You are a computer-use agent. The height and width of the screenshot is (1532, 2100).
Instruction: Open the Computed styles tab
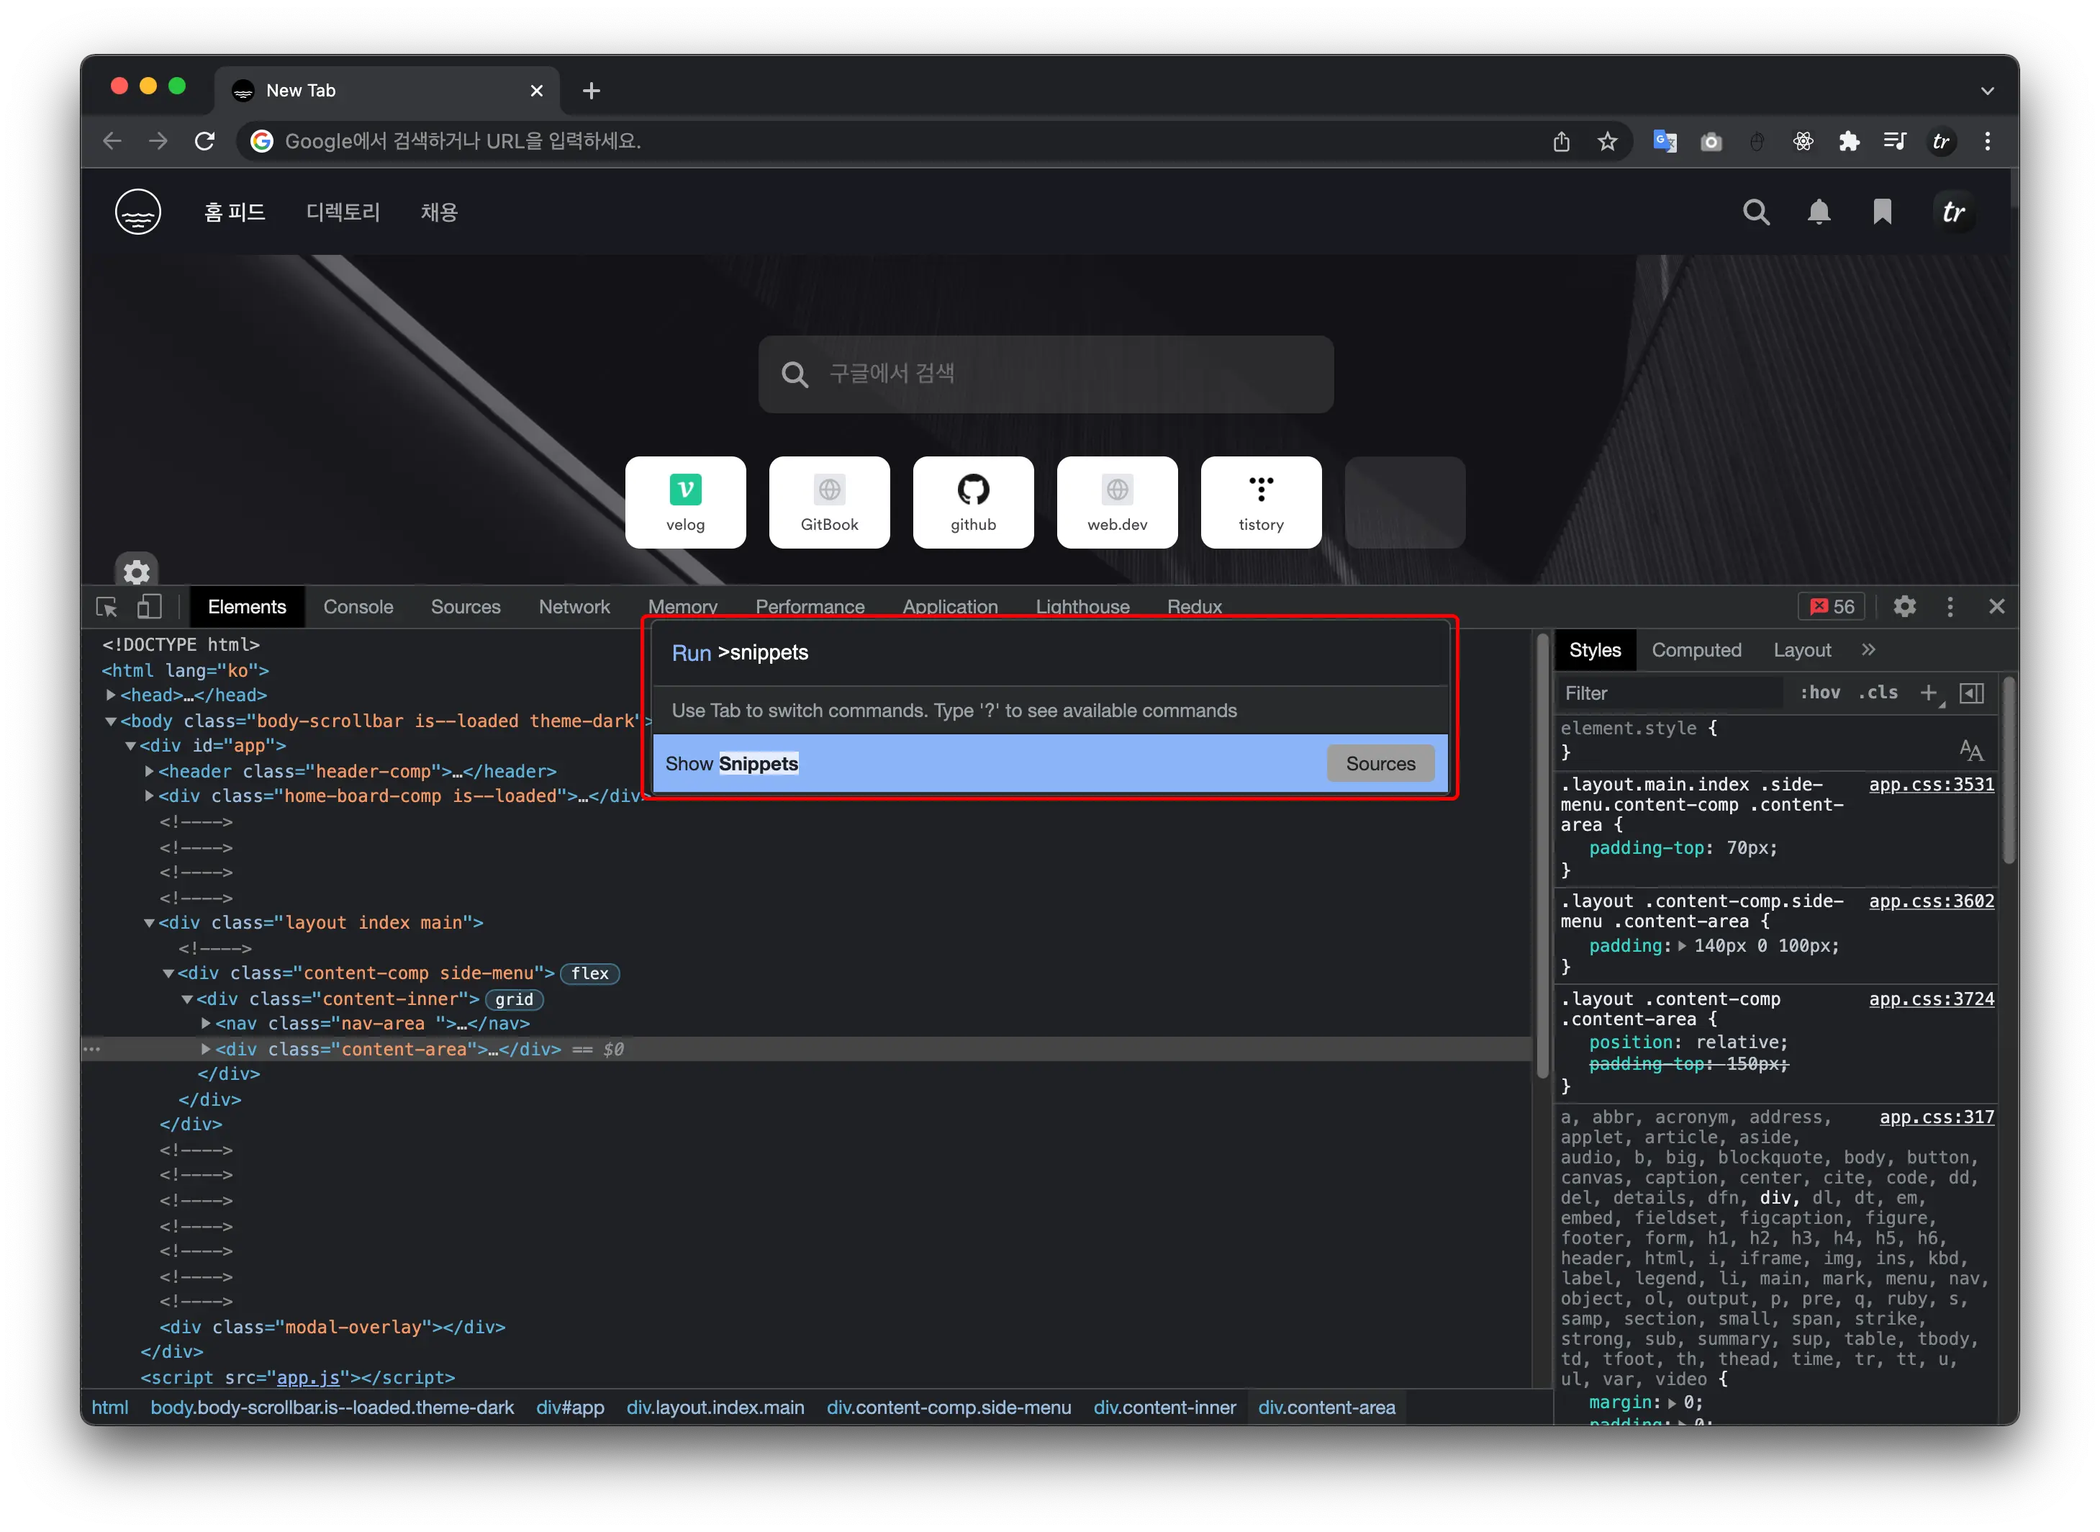[x=1696, y=650]
